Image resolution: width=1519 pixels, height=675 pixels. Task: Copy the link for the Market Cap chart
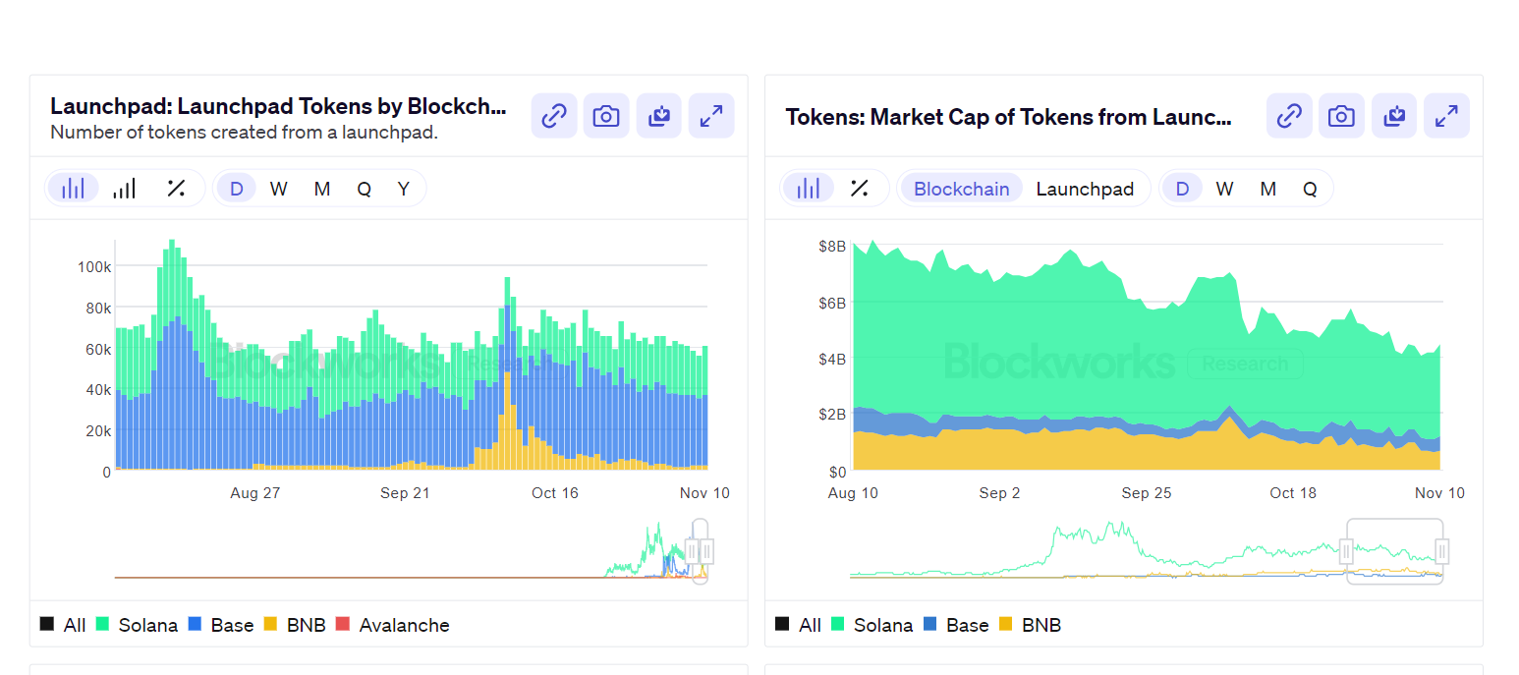click(1289, 115)
